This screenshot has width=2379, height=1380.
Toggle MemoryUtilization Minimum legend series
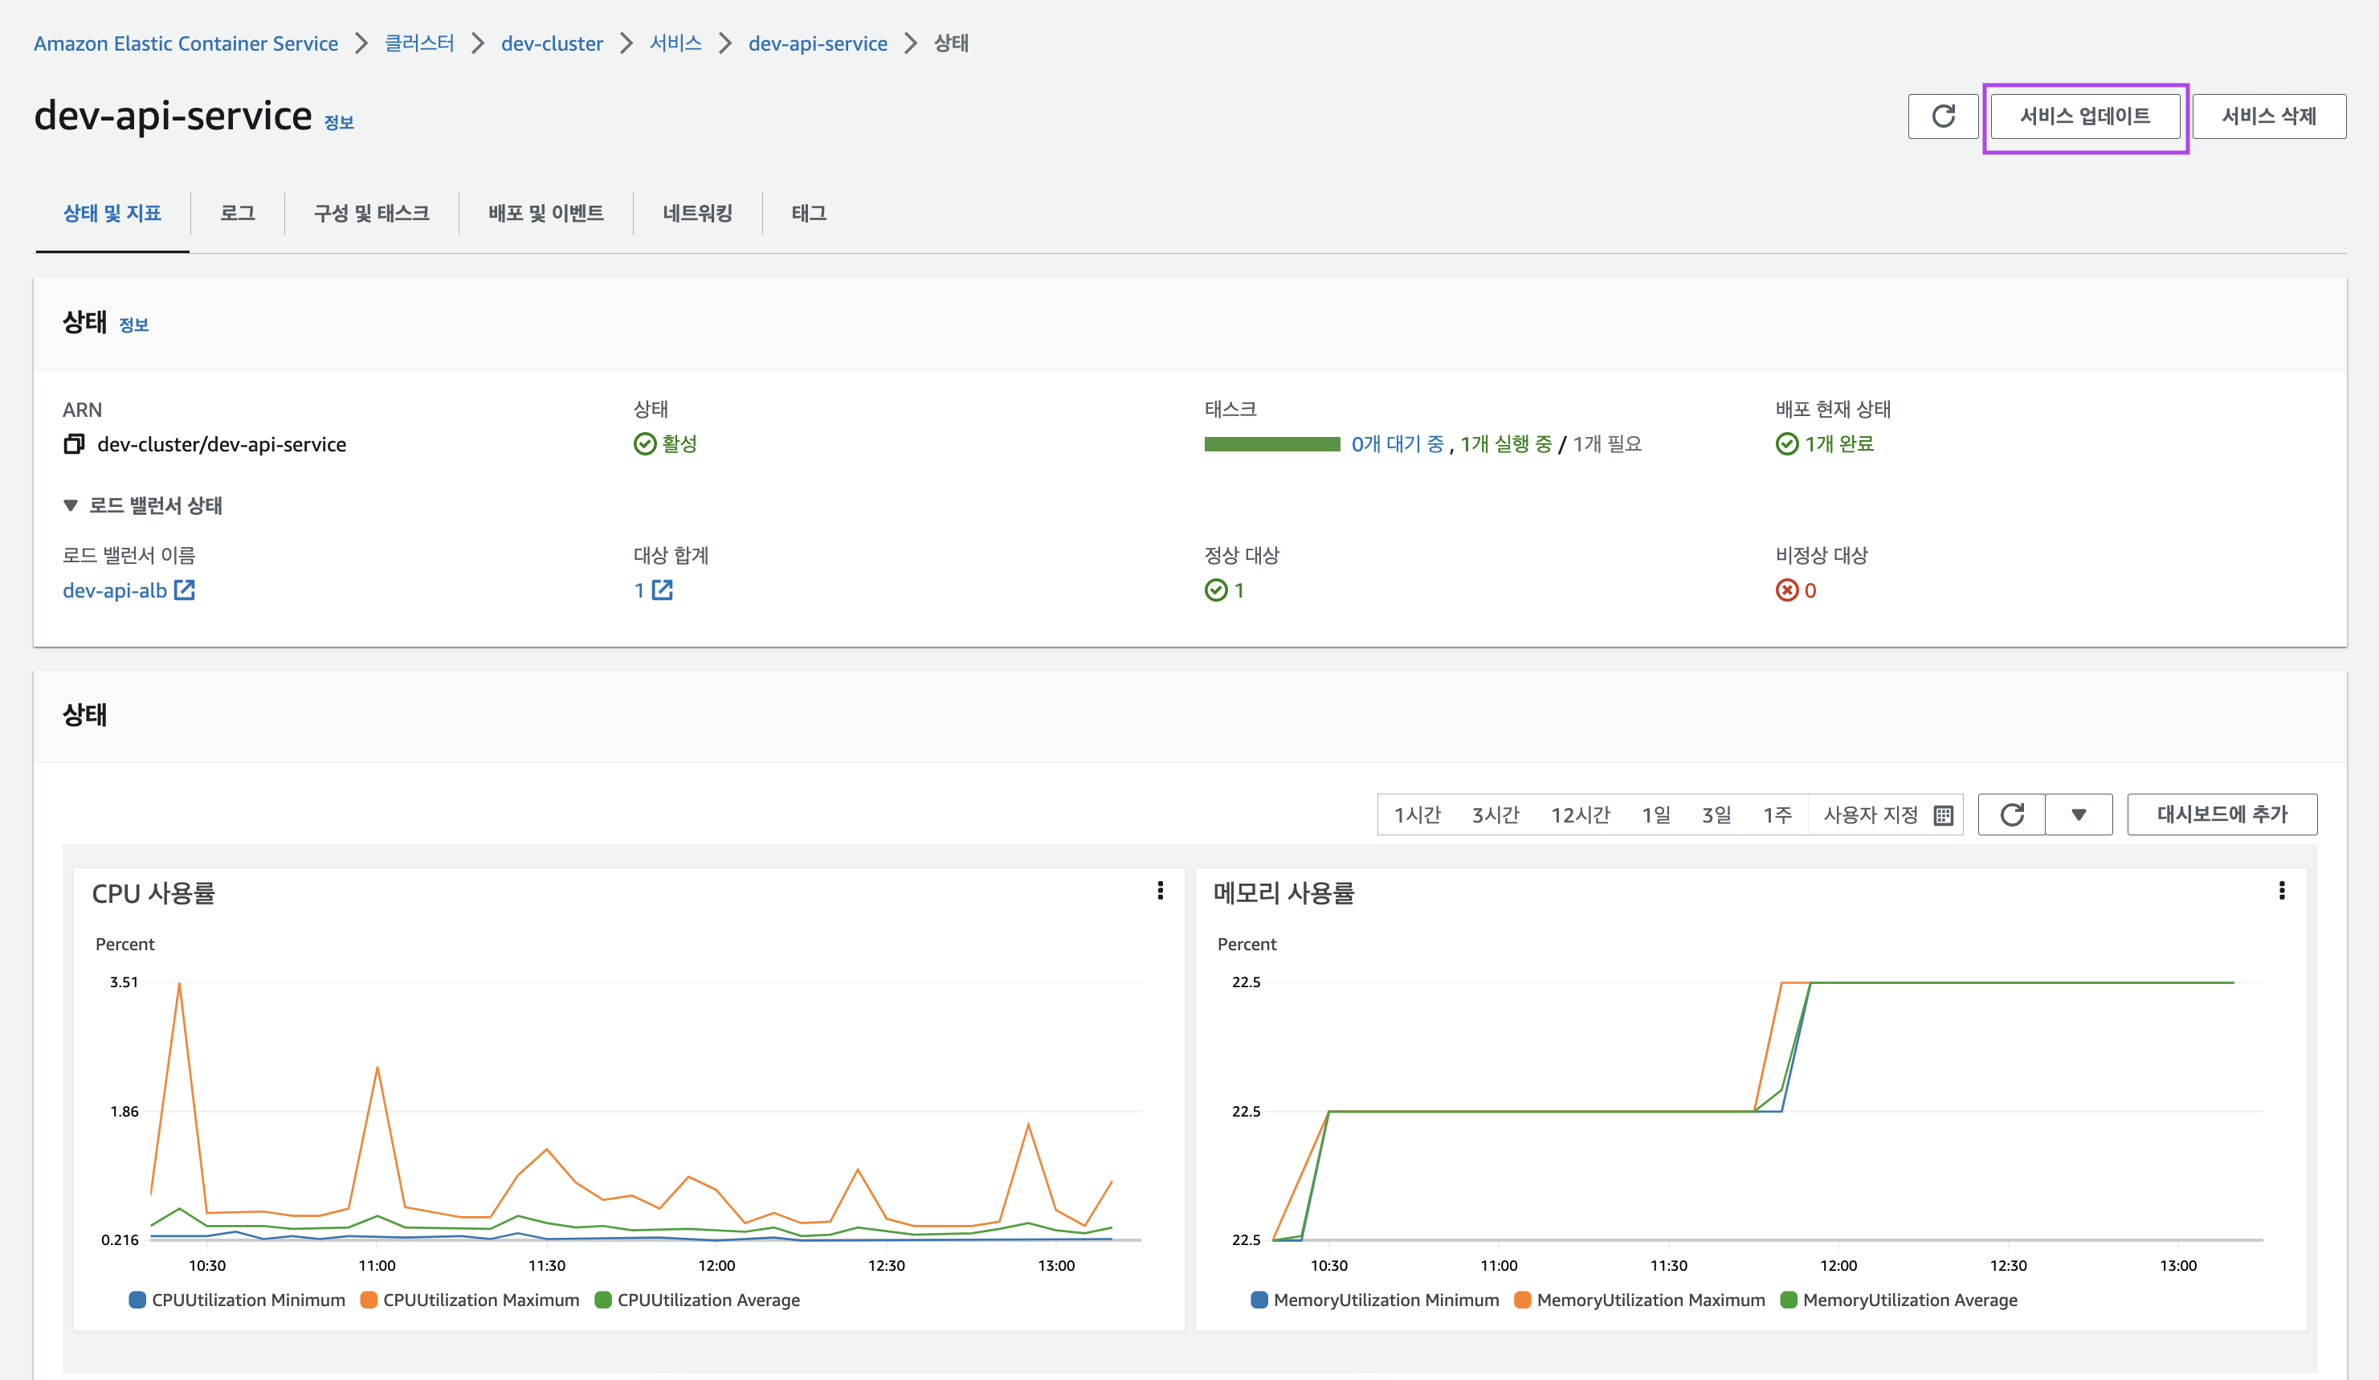(x=1374, y=1300)
